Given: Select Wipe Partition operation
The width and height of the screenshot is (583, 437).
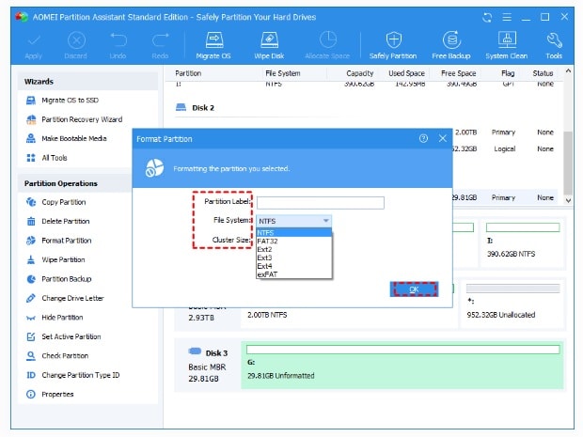Looking at the screenshot, I should coord(55,259).
